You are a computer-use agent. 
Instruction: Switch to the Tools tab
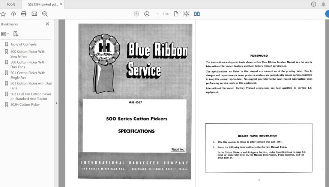[11, 4]
